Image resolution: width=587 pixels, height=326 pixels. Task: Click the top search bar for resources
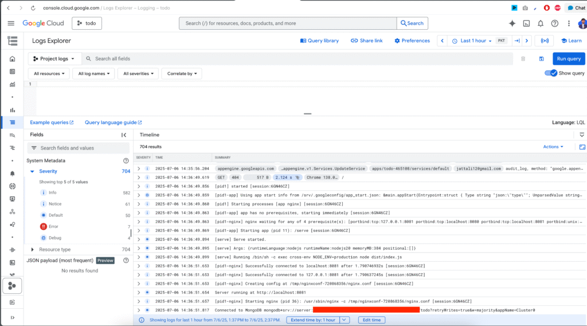coord(288,23)
